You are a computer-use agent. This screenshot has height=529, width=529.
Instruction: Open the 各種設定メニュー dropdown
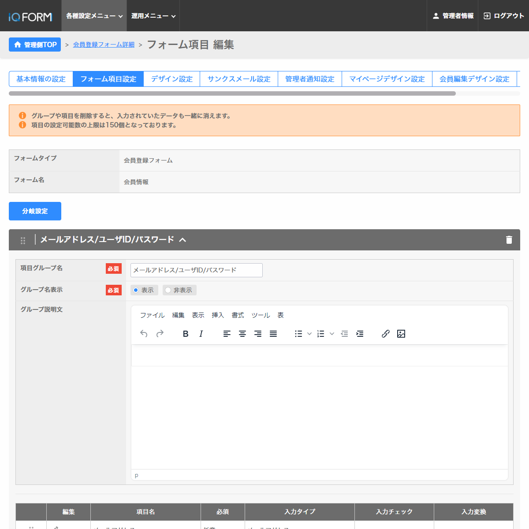point(94,16)
